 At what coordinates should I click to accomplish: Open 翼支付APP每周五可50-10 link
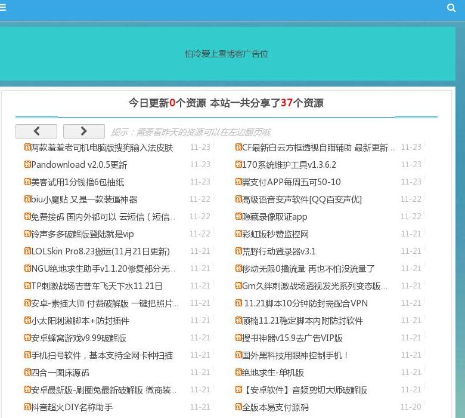pos(292,182)
